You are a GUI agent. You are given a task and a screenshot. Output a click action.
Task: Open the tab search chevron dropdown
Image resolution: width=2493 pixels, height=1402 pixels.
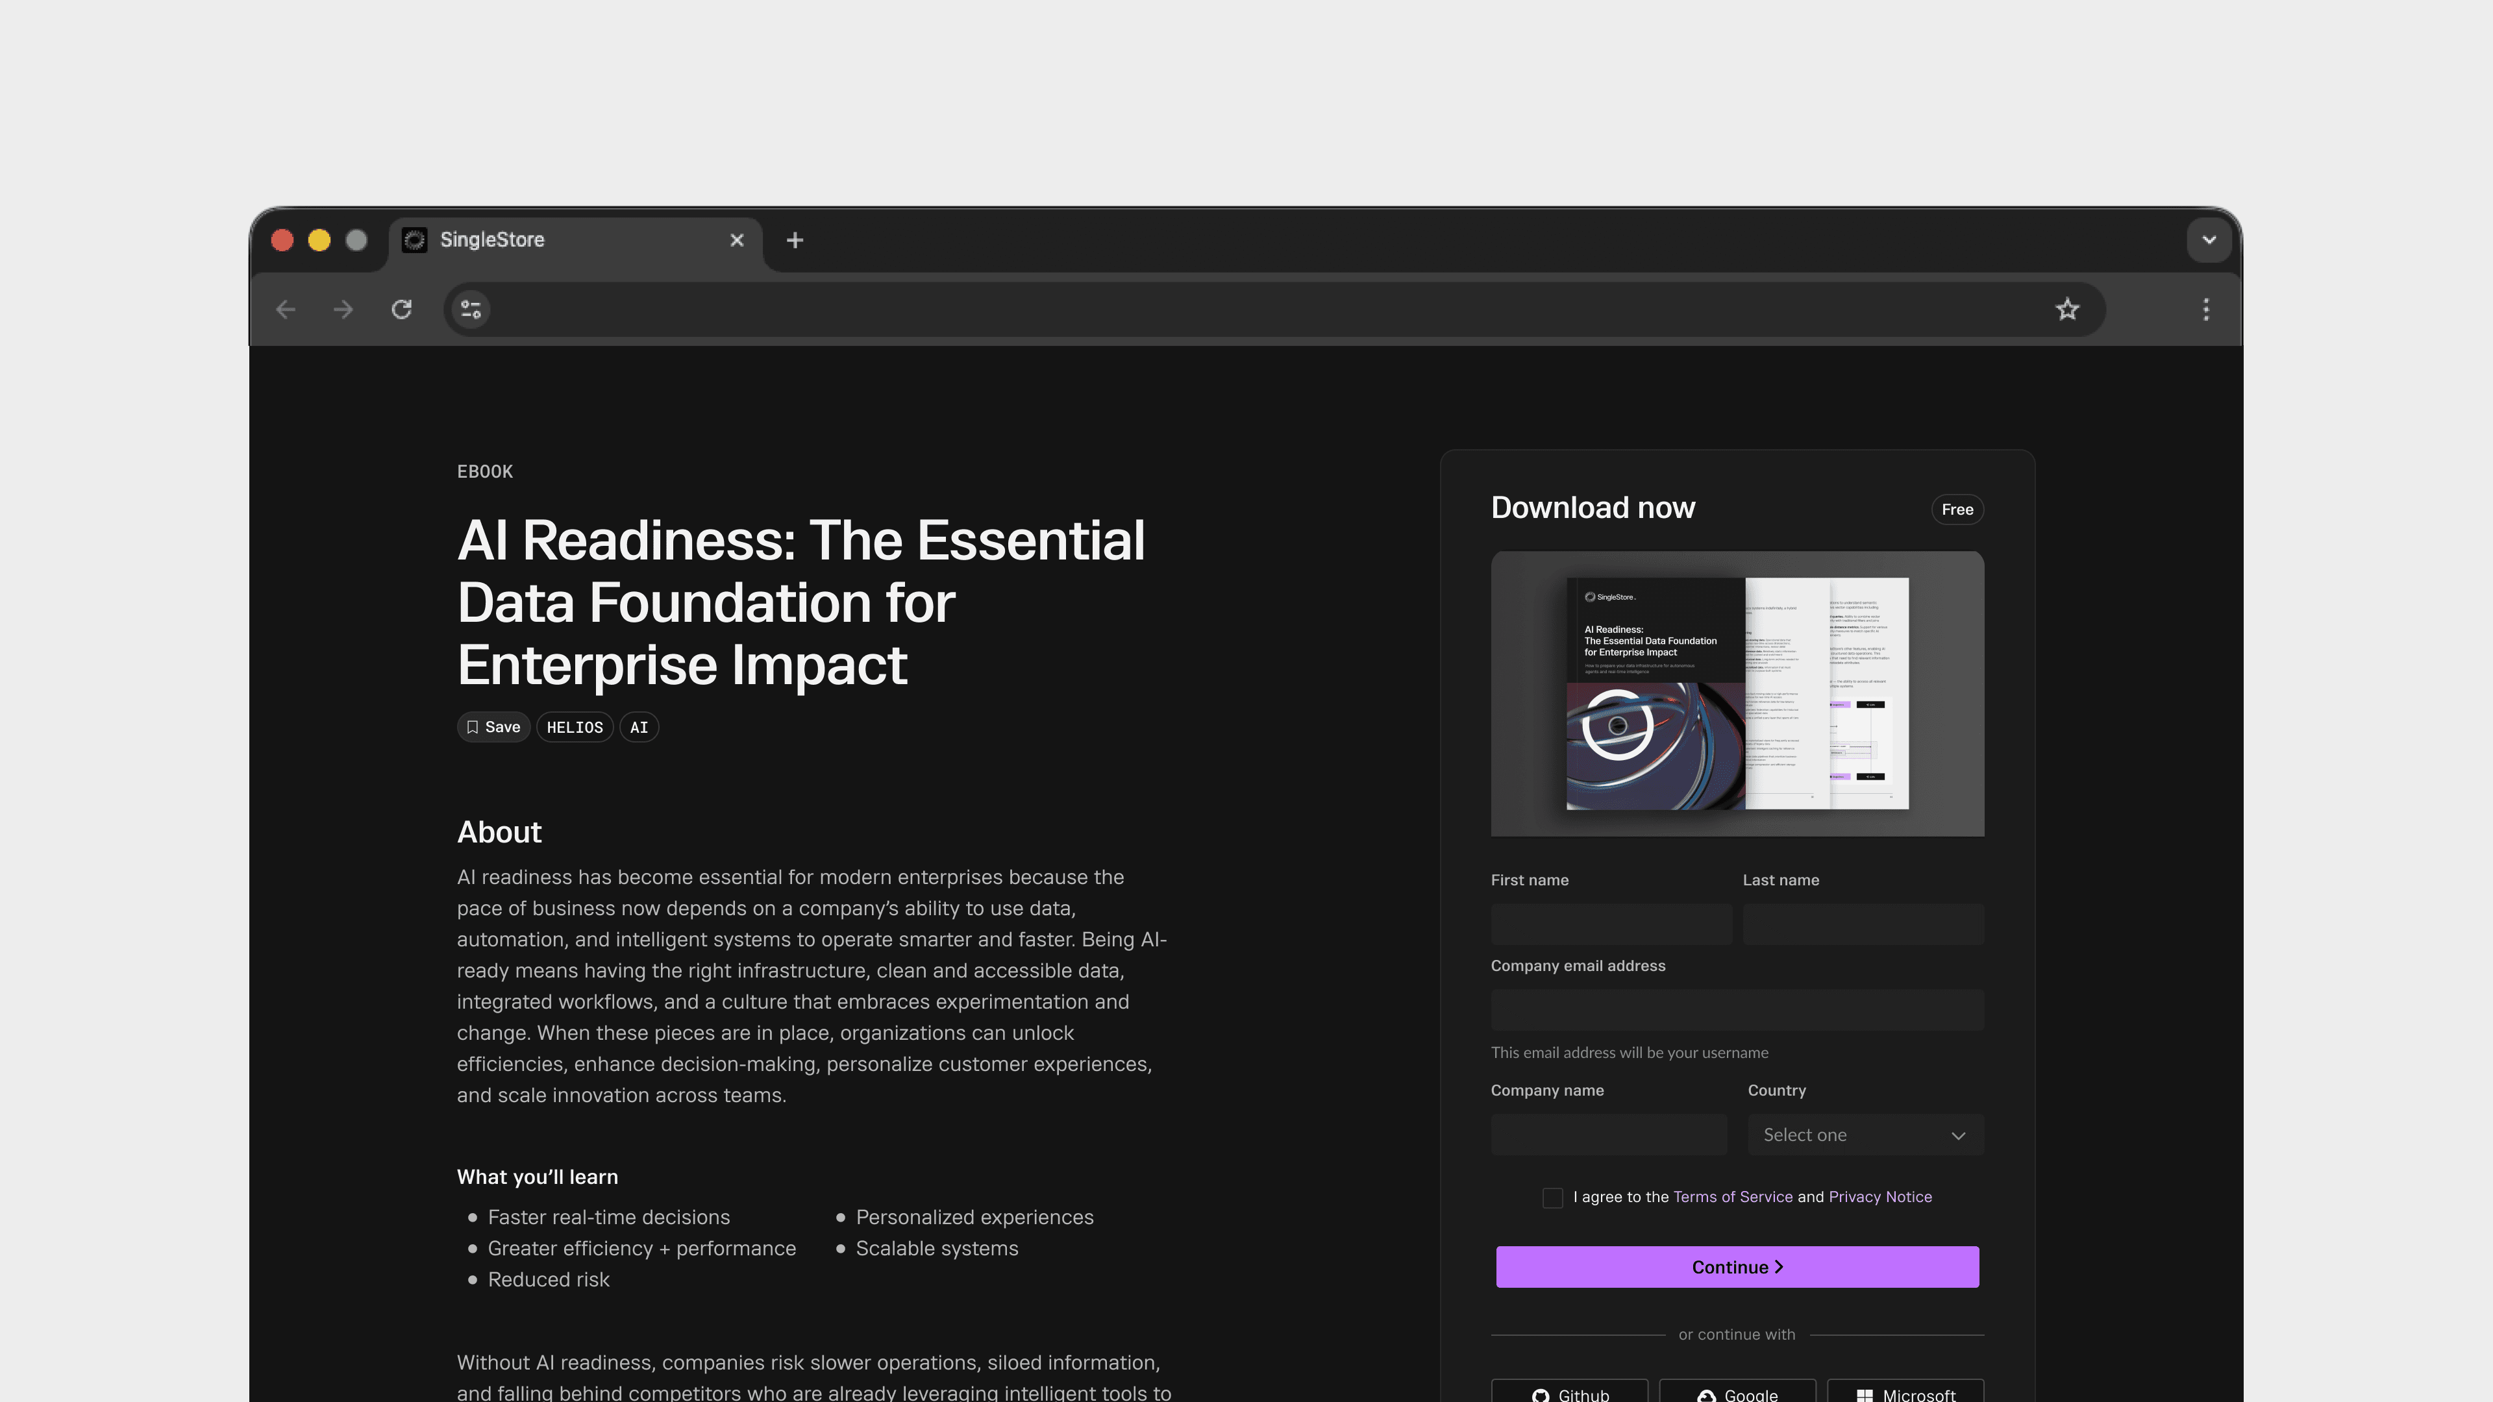(2209, 240)
